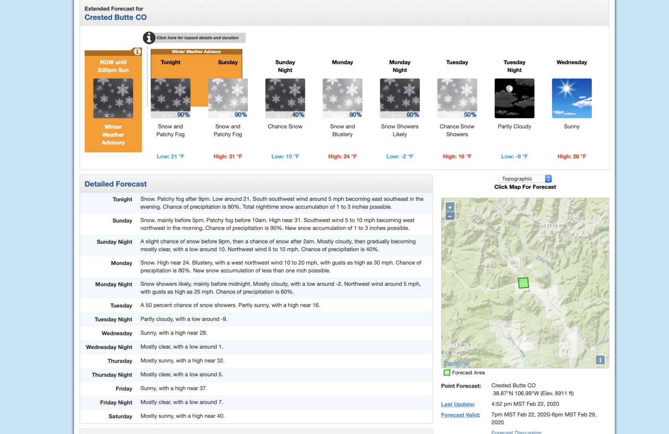Click the Crested Butte CO heading
This screenshot has width=669, height=434.
pos(116,17)
